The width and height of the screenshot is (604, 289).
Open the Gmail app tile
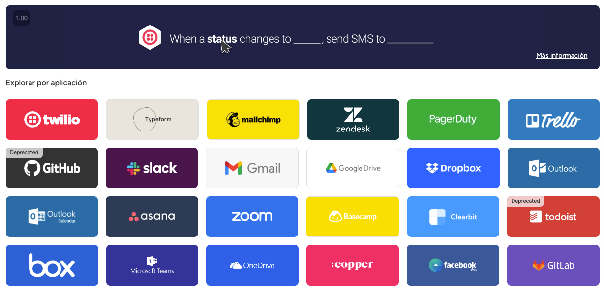point(252,168)
